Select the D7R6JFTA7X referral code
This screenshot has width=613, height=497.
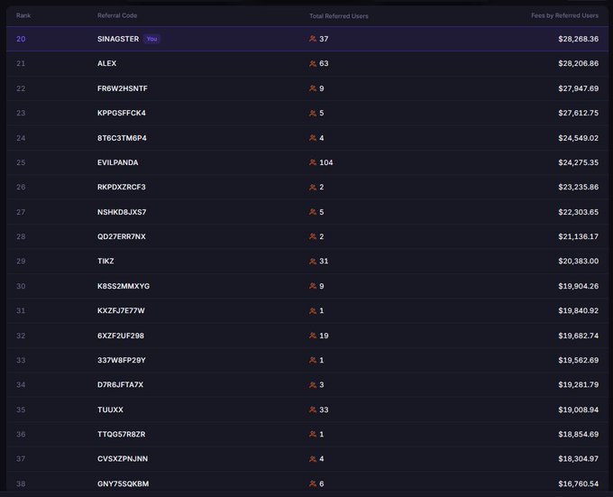pyautogui.click(x=121, y=385)
